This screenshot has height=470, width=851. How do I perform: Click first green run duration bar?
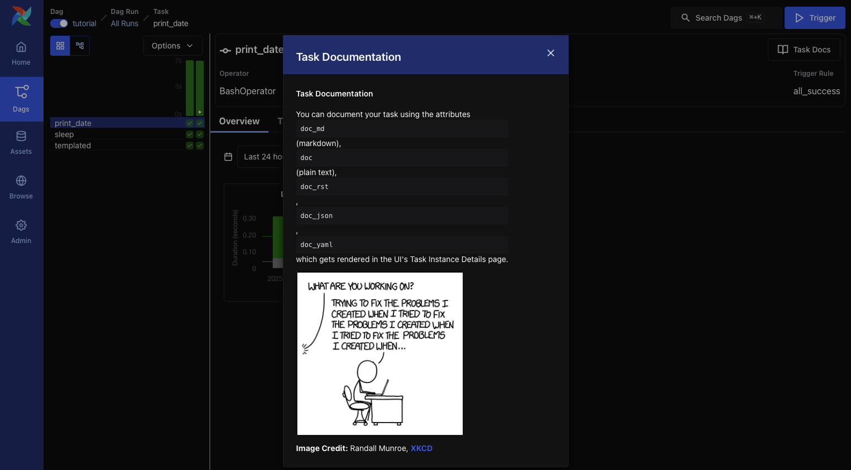click(x=190, y=88)
